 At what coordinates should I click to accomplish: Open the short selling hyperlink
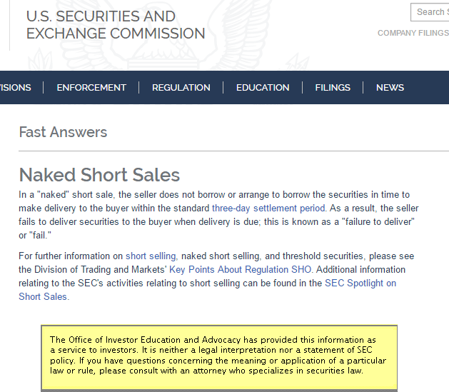(x=151, y=256)
